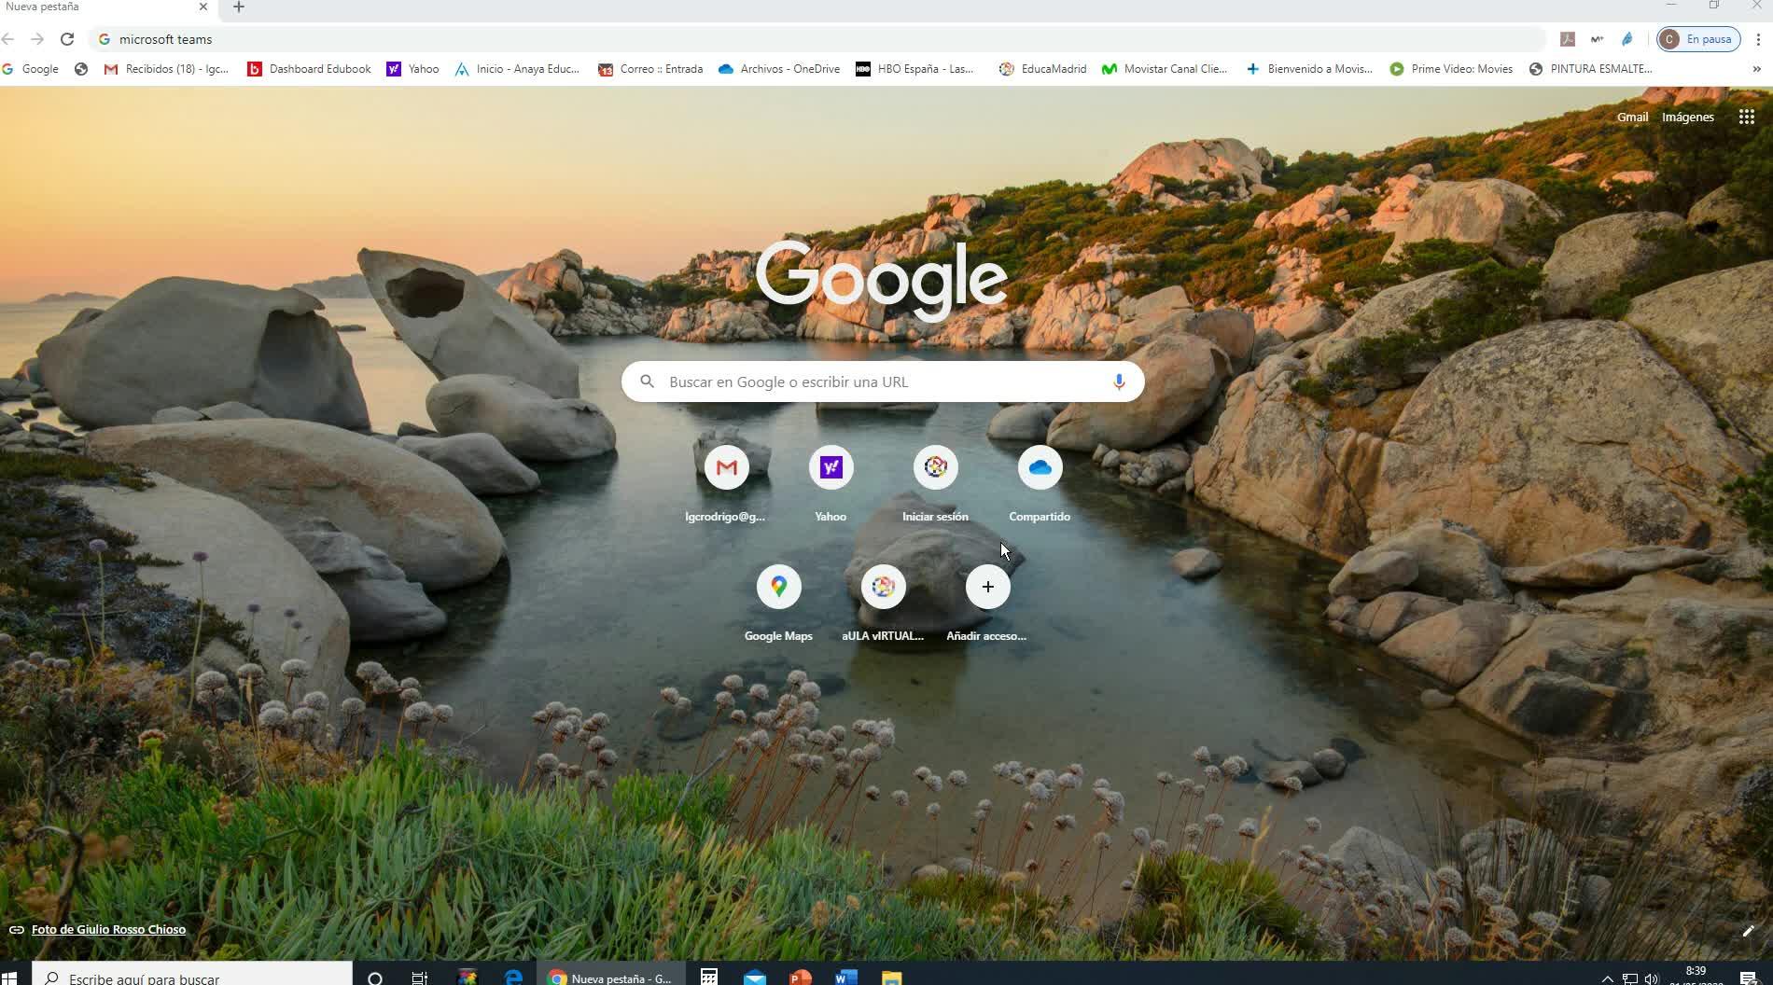Screen dimensions: 1773x985
Task: Open the Compartido OneDrive shortcut
Action: (1040, 482)
